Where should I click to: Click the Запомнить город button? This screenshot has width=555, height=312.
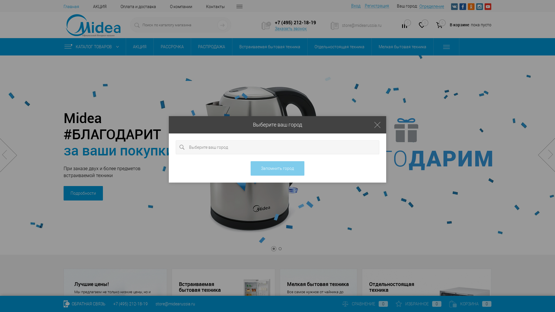click(277, 168)
